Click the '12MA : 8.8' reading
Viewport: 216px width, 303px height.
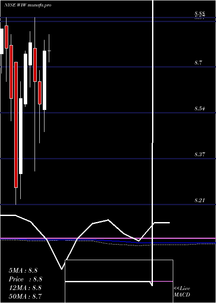click(x=25, y=288)
